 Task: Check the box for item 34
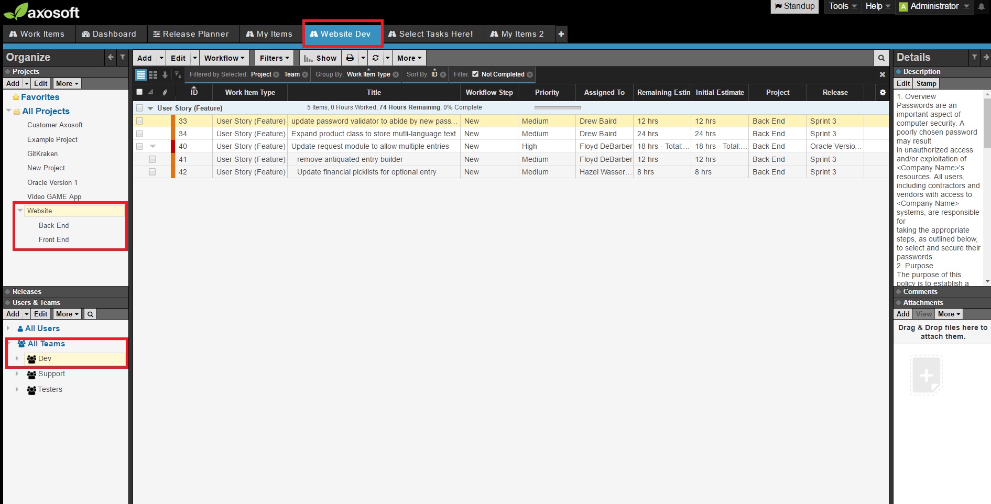coord(139,134)
